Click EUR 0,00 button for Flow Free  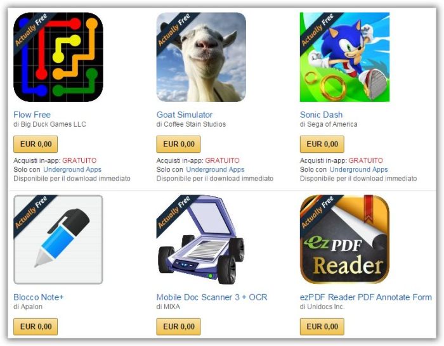click(x=36, y=144)
